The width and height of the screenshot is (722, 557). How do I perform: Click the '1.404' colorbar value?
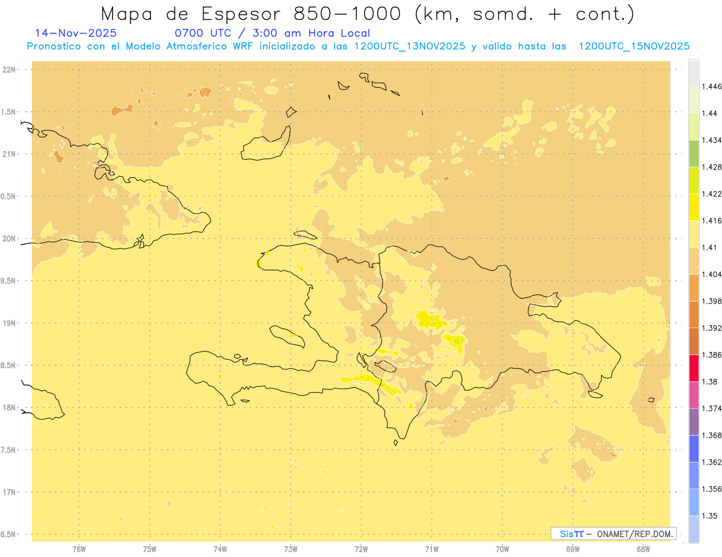coord(712,275)
